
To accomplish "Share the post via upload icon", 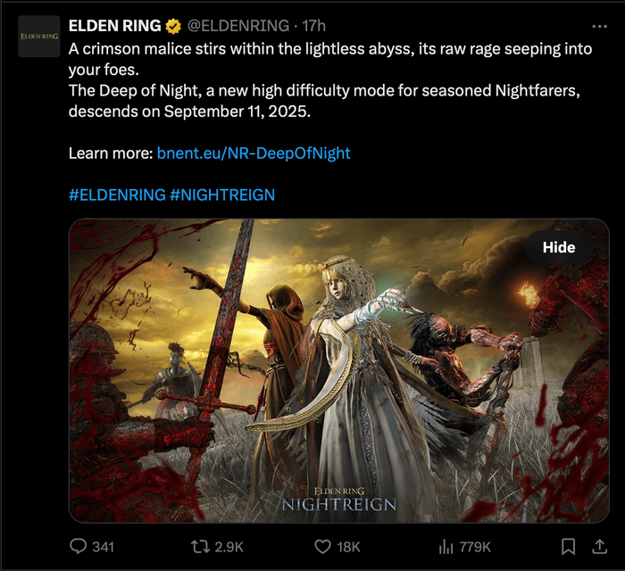I will tap(599, 546).
